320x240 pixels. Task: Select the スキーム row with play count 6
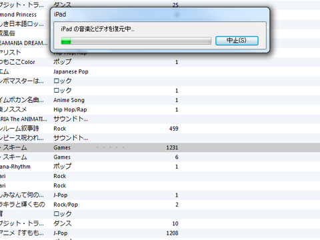(x=160, y=157)
